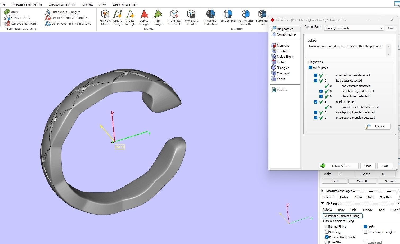Toggle shells detected checkbox
This screenshot has height=244, width=400.
click(316, 102)
